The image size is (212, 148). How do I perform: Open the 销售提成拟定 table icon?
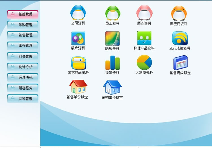[180, 63]
